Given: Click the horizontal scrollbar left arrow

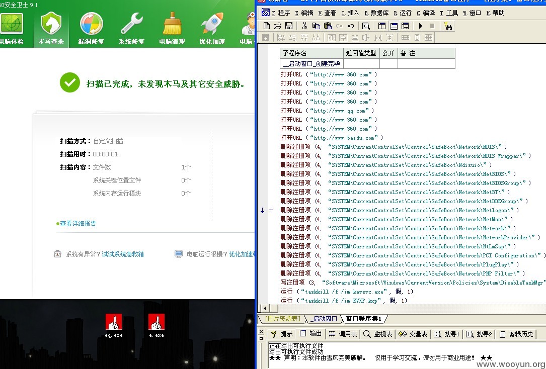Looking at the screenshot, I should (265, 308).
